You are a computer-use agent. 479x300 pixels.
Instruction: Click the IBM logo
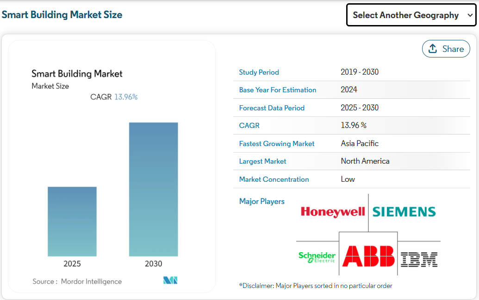pos(419,259)
